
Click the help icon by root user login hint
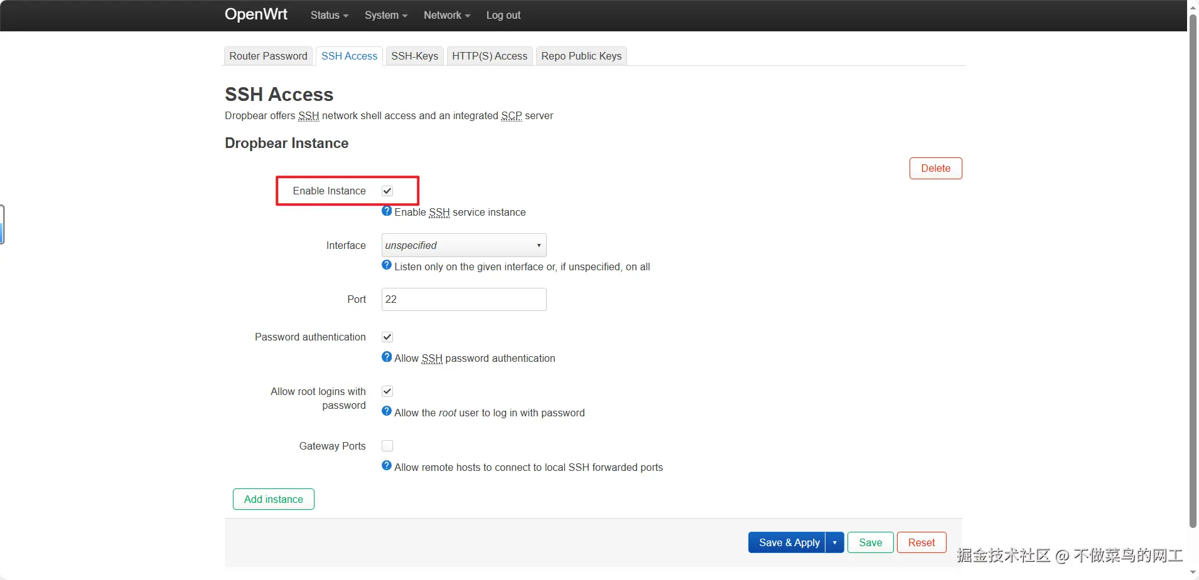(x=387, y=411)
